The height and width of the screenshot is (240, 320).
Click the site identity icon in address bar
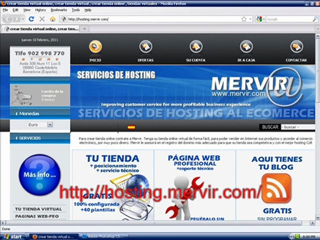64,19
